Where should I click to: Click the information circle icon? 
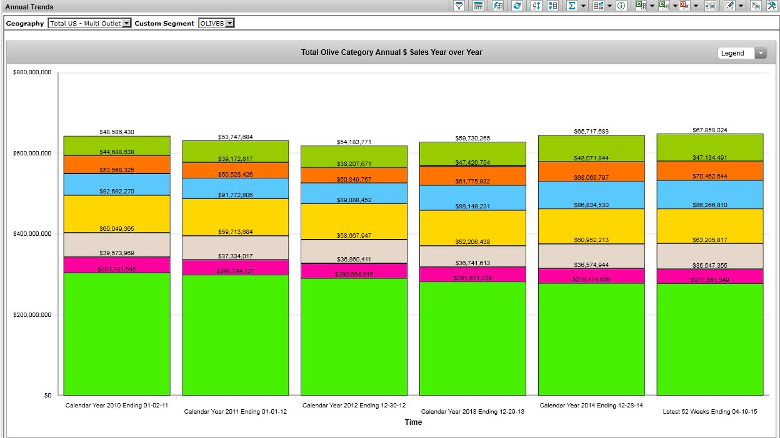click(x=621, y=6)
